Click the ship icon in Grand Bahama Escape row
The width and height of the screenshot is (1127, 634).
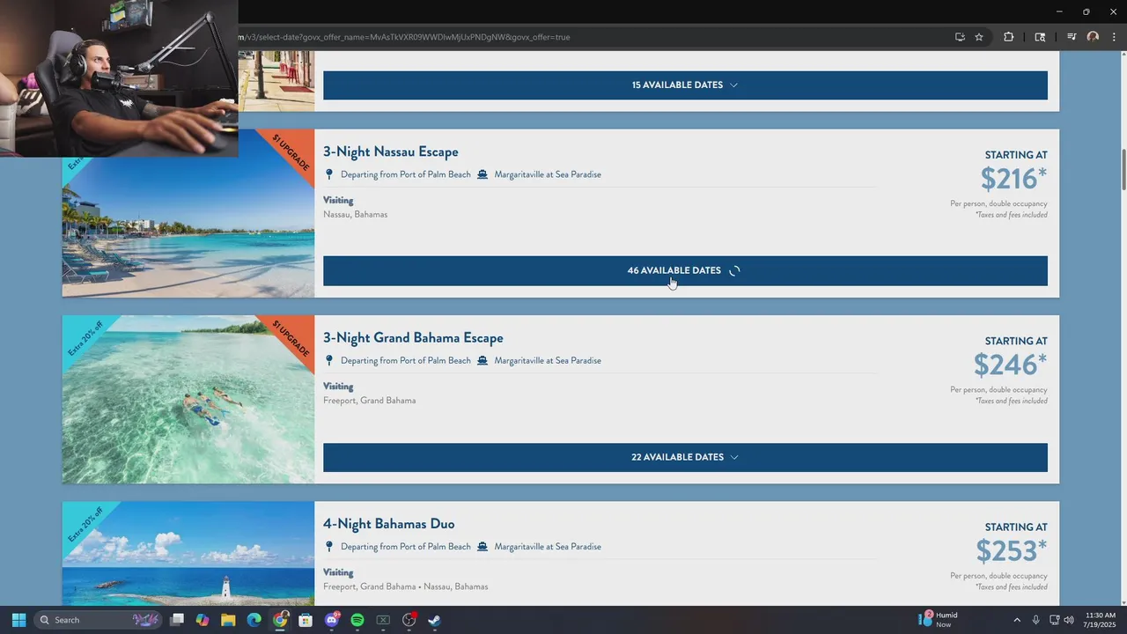(482, 360)
